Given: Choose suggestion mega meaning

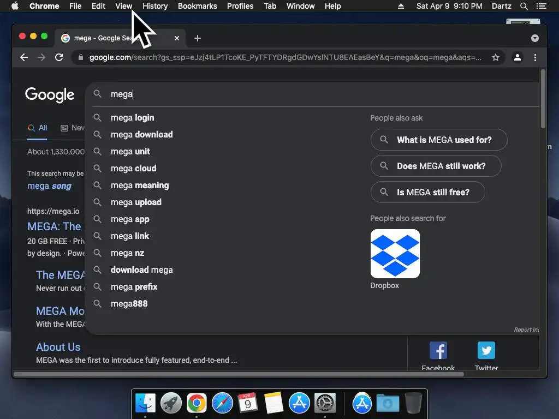Looking at the screenshot, I should click(x=140, y=185).
